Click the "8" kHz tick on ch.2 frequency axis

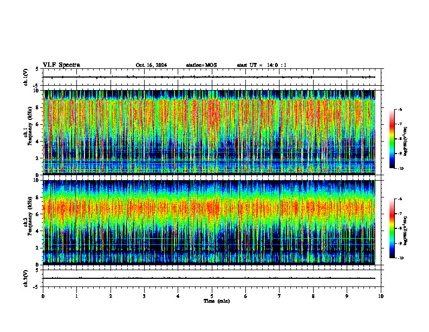coord(37,197)
